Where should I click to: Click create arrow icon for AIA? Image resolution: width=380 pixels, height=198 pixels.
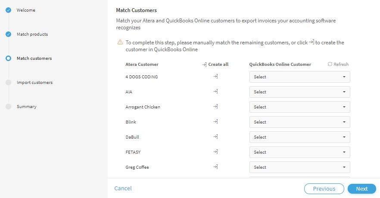pos(215,92)
